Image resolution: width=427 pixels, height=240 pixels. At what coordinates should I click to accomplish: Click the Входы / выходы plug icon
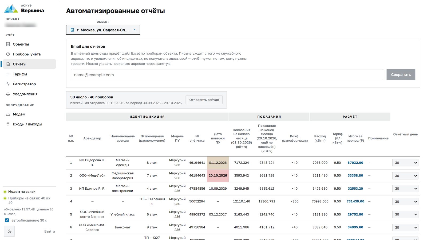8,124
